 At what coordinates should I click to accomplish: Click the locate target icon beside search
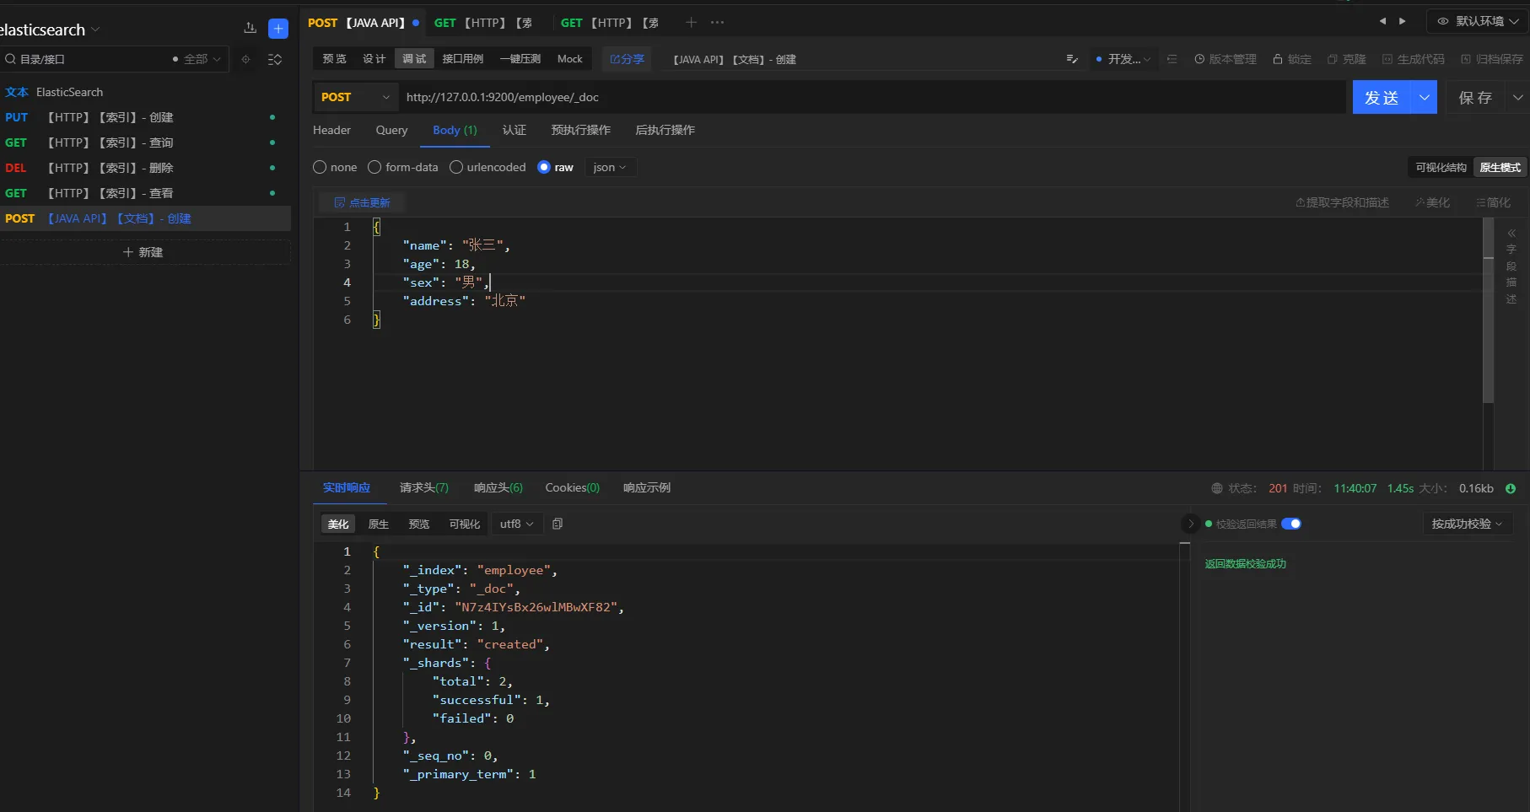245,59
